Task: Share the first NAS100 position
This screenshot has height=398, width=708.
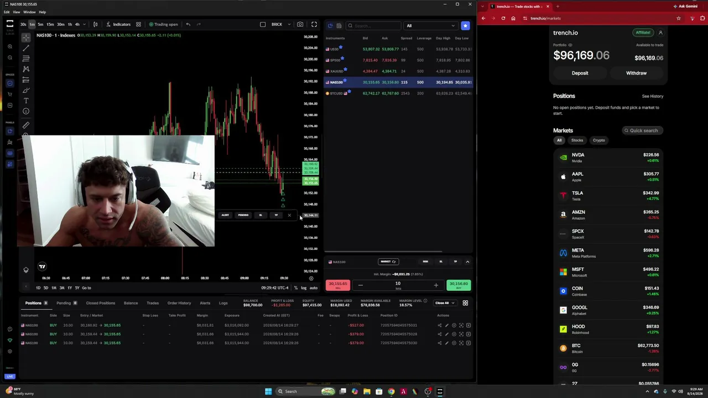Action: coord(440,325)
